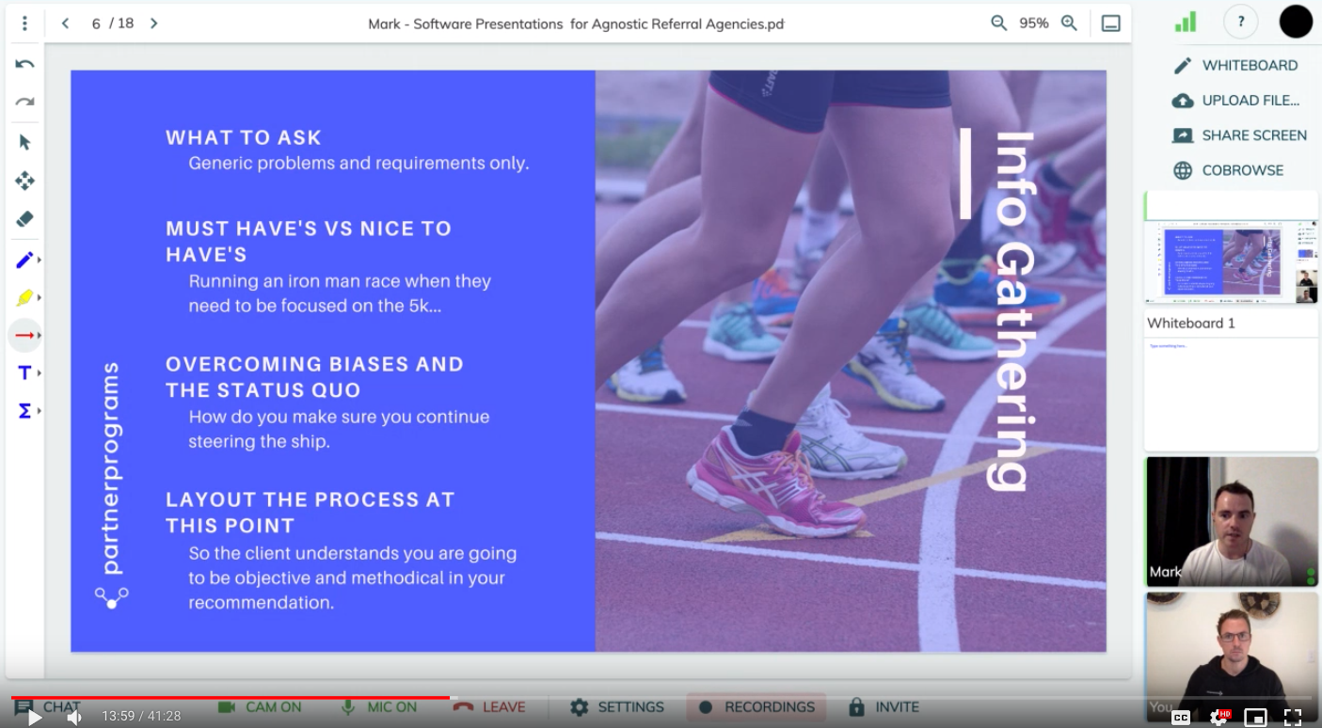Select the eraser tool
This screenshot has height=728, width=1322.
[24, 219]
